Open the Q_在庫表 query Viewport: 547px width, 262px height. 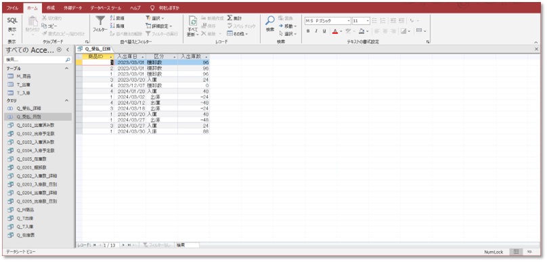click(26, 235)
